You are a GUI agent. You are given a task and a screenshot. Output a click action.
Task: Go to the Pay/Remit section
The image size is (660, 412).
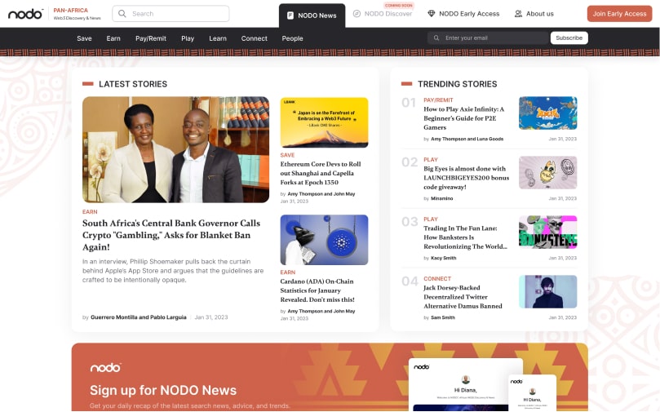(150, 38)
